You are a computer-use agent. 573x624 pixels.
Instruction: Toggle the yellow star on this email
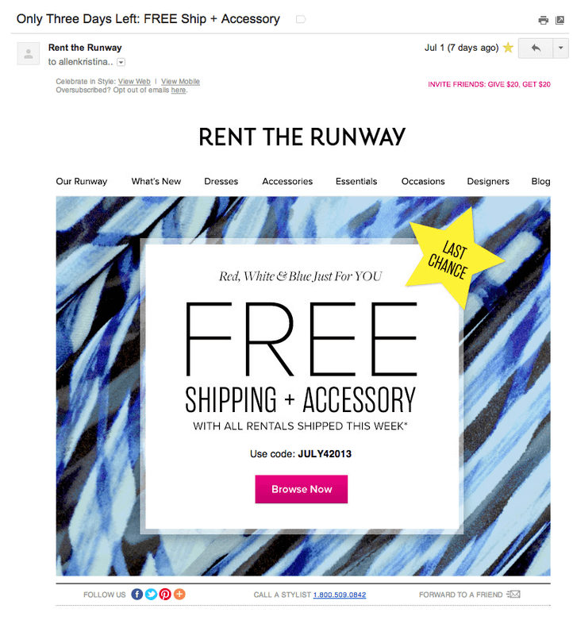point(508,48)
